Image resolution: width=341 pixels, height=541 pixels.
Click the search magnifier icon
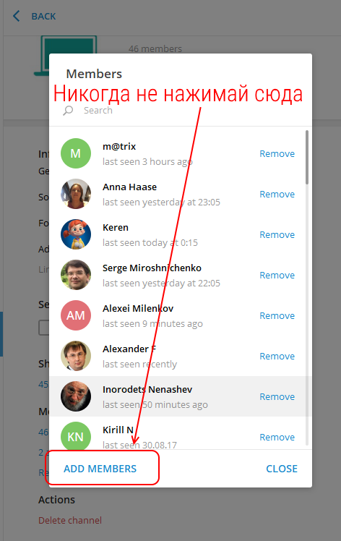coord(68,111)
